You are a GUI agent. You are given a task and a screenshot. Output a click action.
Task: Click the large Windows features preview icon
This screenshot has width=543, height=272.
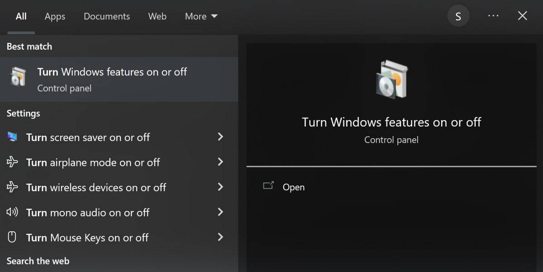(391, 80)
